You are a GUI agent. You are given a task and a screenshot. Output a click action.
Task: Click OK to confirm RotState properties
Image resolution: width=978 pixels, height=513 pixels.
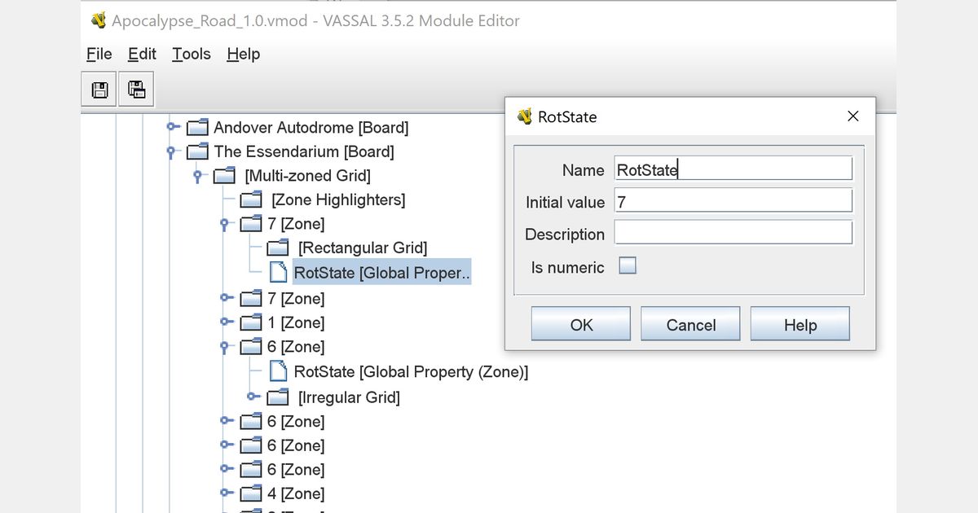pyautogui.click(x=580, y=324)
